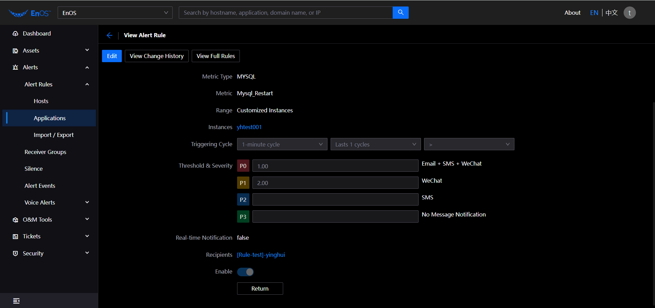Screen dimensions: 655x308
Task: Click the P3 severity badge
Action: pyautogui.click(x=243, y=216)
